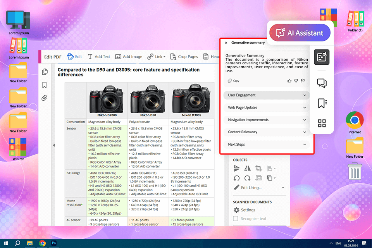
Task: Open the grid tools sidebar icon
Action: [x=322, y=123]
